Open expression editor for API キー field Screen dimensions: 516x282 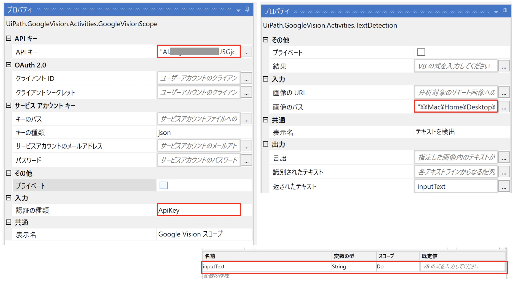pyautogui.click(x=247, y=52)
